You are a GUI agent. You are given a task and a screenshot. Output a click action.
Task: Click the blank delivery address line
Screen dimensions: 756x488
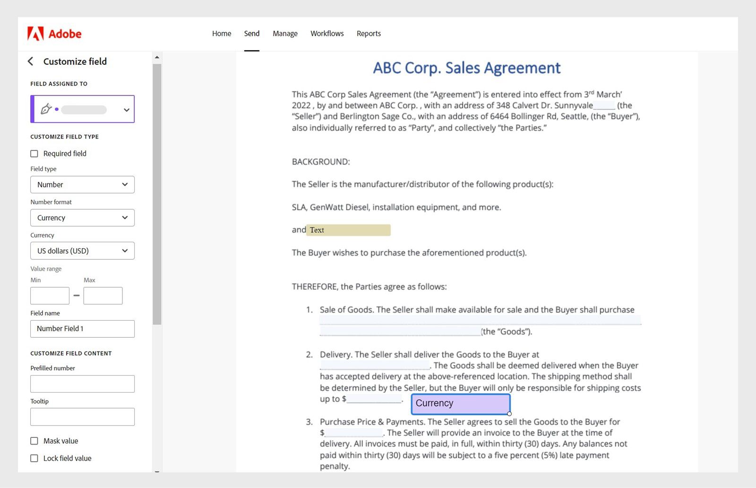[x=375, y=365]
